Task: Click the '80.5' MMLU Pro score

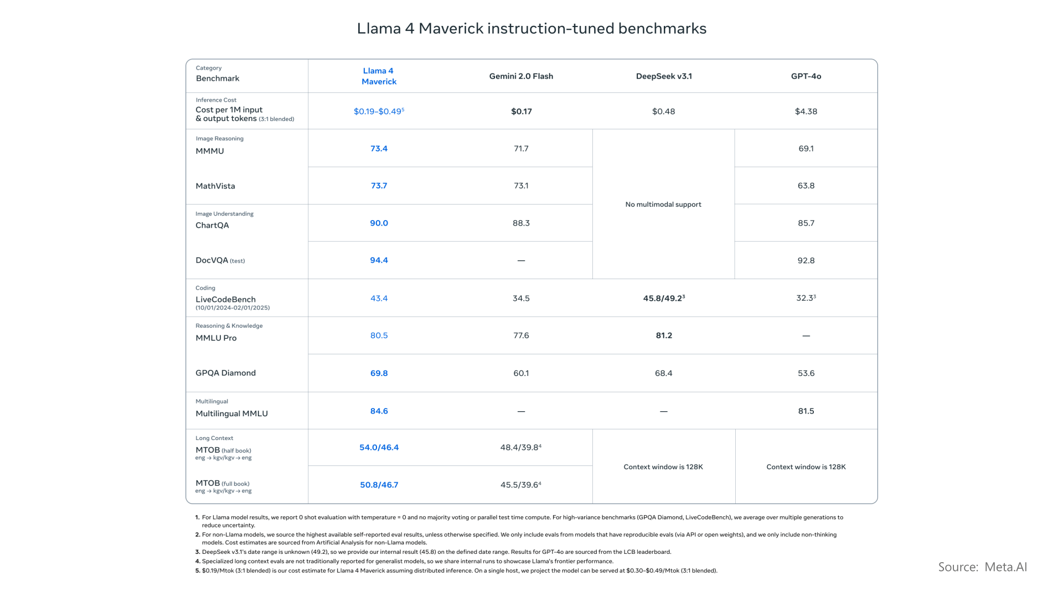Action: [x=379, y=336]
